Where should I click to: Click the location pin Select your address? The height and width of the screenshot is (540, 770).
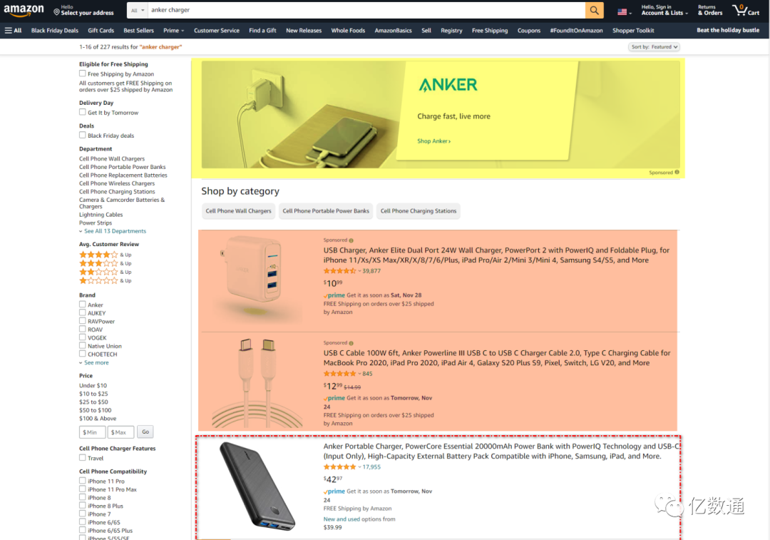click(83, 10)
